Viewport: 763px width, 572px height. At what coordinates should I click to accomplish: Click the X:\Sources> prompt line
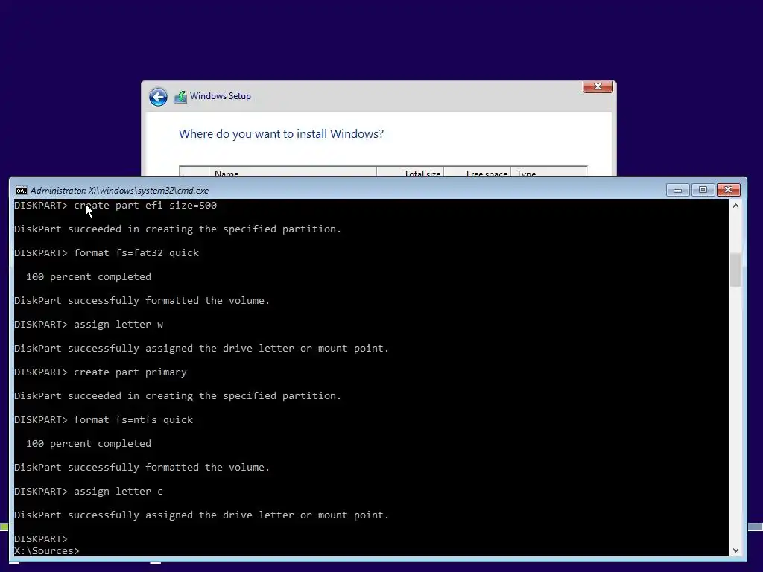47,550
